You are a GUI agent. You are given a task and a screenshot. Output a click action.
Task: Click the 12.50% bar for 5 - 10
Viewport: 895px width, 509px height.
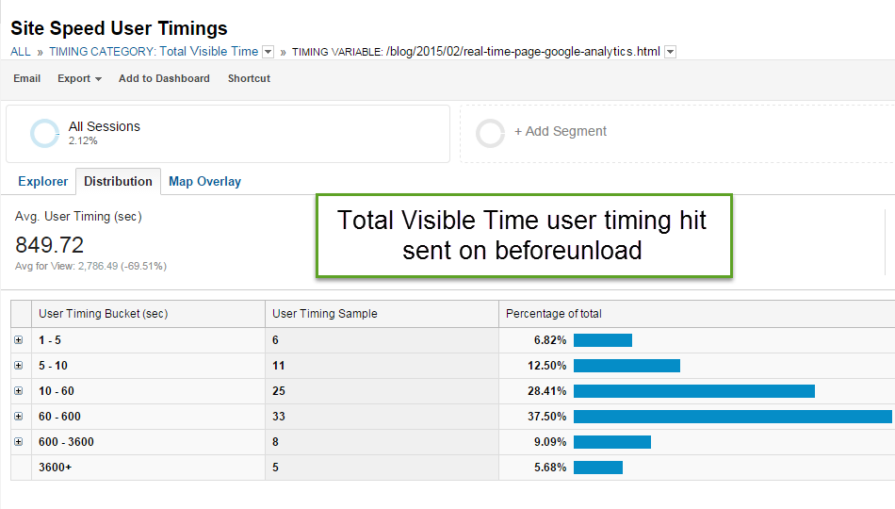626,366
